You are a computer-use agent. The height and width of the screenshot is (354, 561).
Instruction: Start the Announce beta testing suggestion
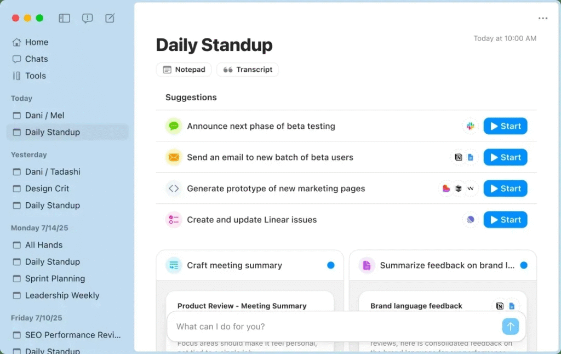coord(505,126)
